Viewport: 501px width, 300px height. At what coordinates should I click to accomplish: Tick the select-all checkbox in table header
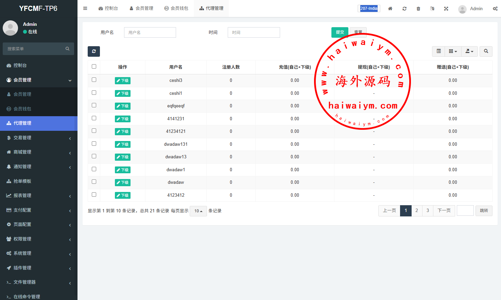[94, 67]
